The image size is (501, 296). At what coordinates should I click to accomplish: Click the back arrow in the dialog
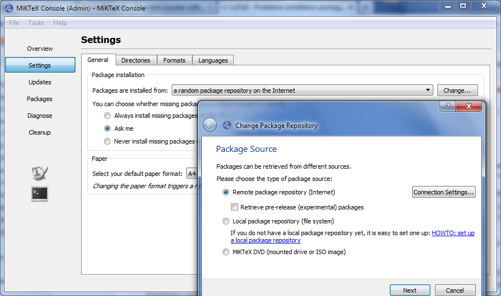(210, 125)
